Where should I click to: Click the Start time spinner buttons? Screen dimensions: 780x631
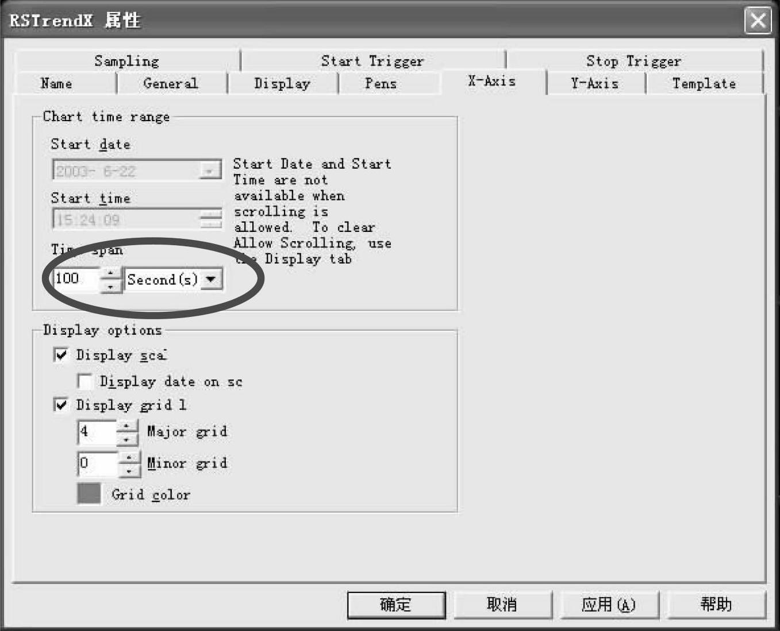pos(210,219)
